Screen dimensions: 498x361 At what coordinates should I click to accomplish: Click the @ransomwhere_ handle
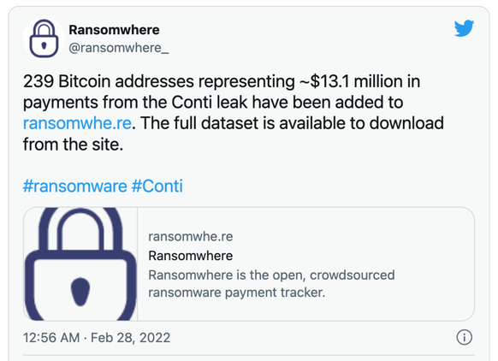click(119, 48)
